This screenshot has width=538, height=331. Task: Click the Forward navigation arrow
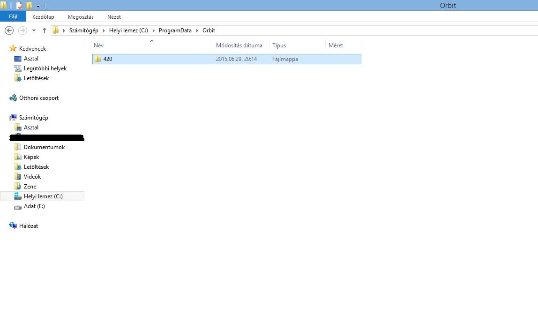(x=22, y=30)
